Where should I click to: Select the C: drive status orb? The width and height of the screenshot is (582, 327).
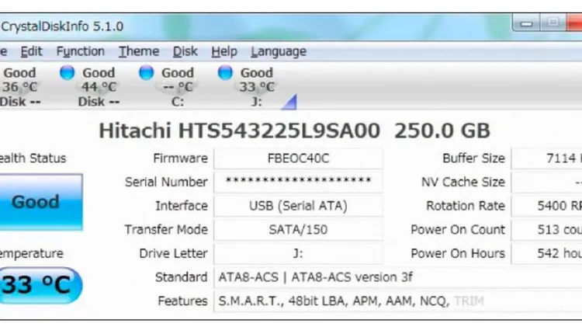tap(146, 72)
